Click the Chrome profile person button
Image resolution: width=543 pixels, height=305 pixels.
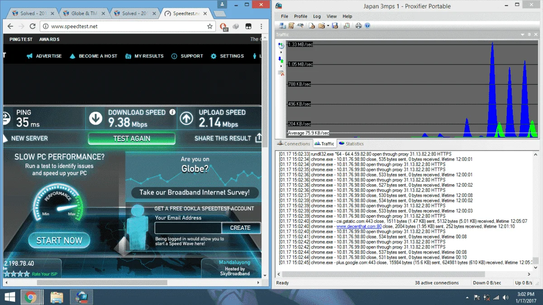[x=222, y=4]
